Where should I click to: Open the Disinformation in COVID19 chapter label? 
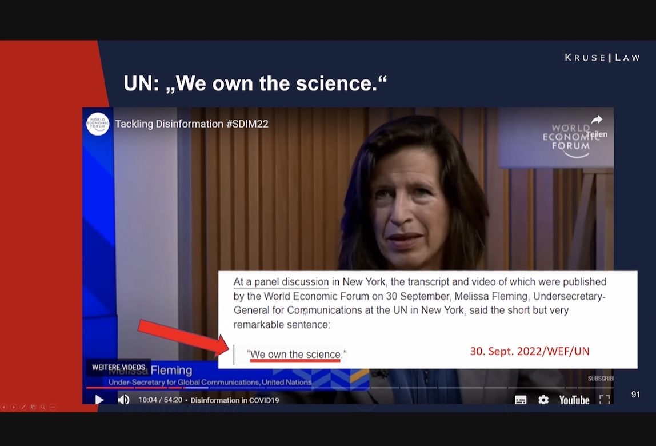[x=234, y=400]
